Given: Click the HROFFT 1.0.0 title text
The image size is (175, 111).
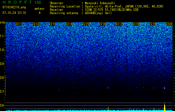Looking at the screenshot, I should pos(22,2).
